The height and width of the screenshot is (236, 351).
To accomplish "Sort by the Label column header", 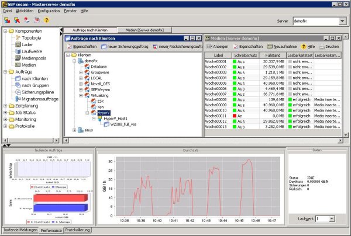I will coord(218,55).
